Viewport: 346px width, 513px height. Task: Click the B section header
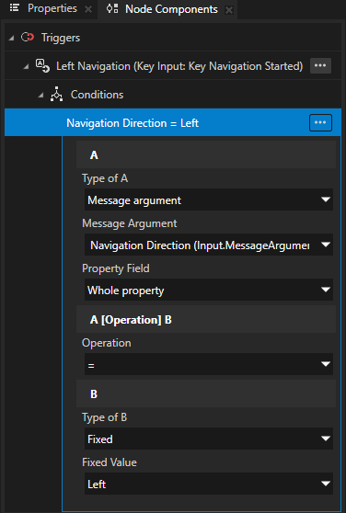click(x=206, y=393)
